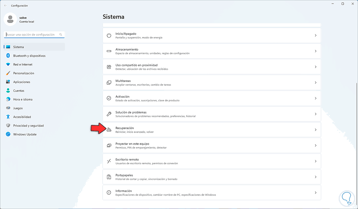This screenshot has width=358, height=209.
Task: Click the Inicio/Apagado power icon
Action: tap(109, 35)
